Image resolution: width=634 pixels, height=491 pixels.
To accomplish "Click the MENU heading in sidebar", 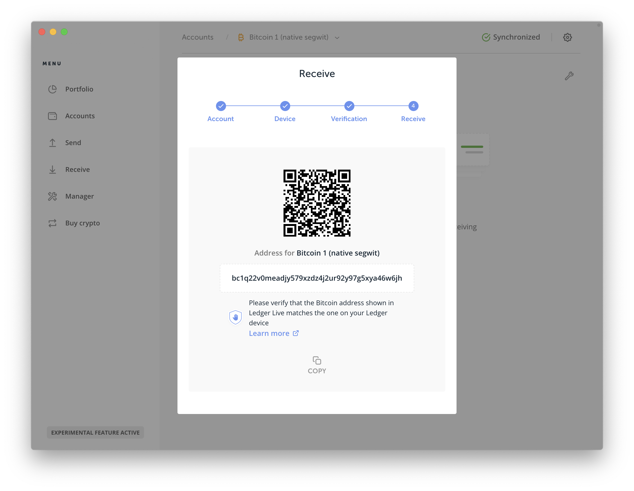I will (x=52, y=64).
